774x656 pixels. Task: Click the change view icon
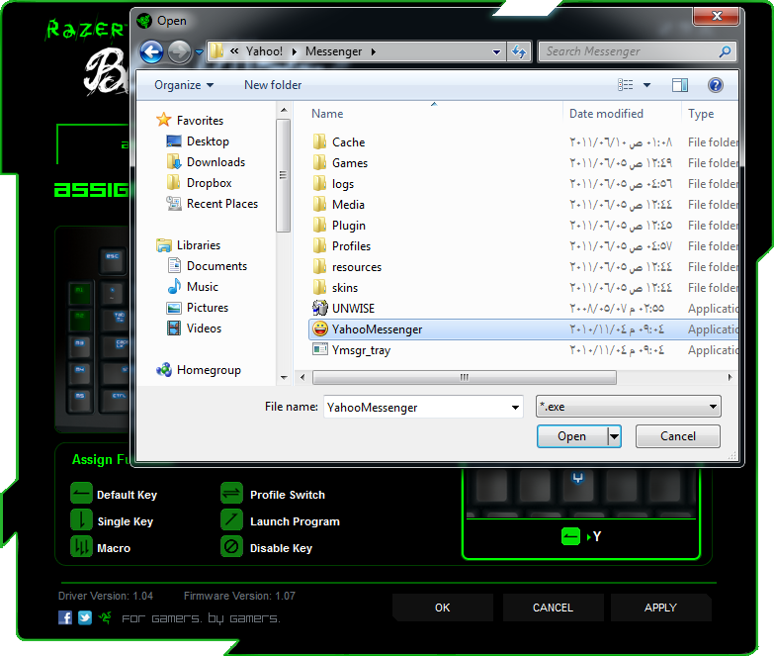pos(626,85)
